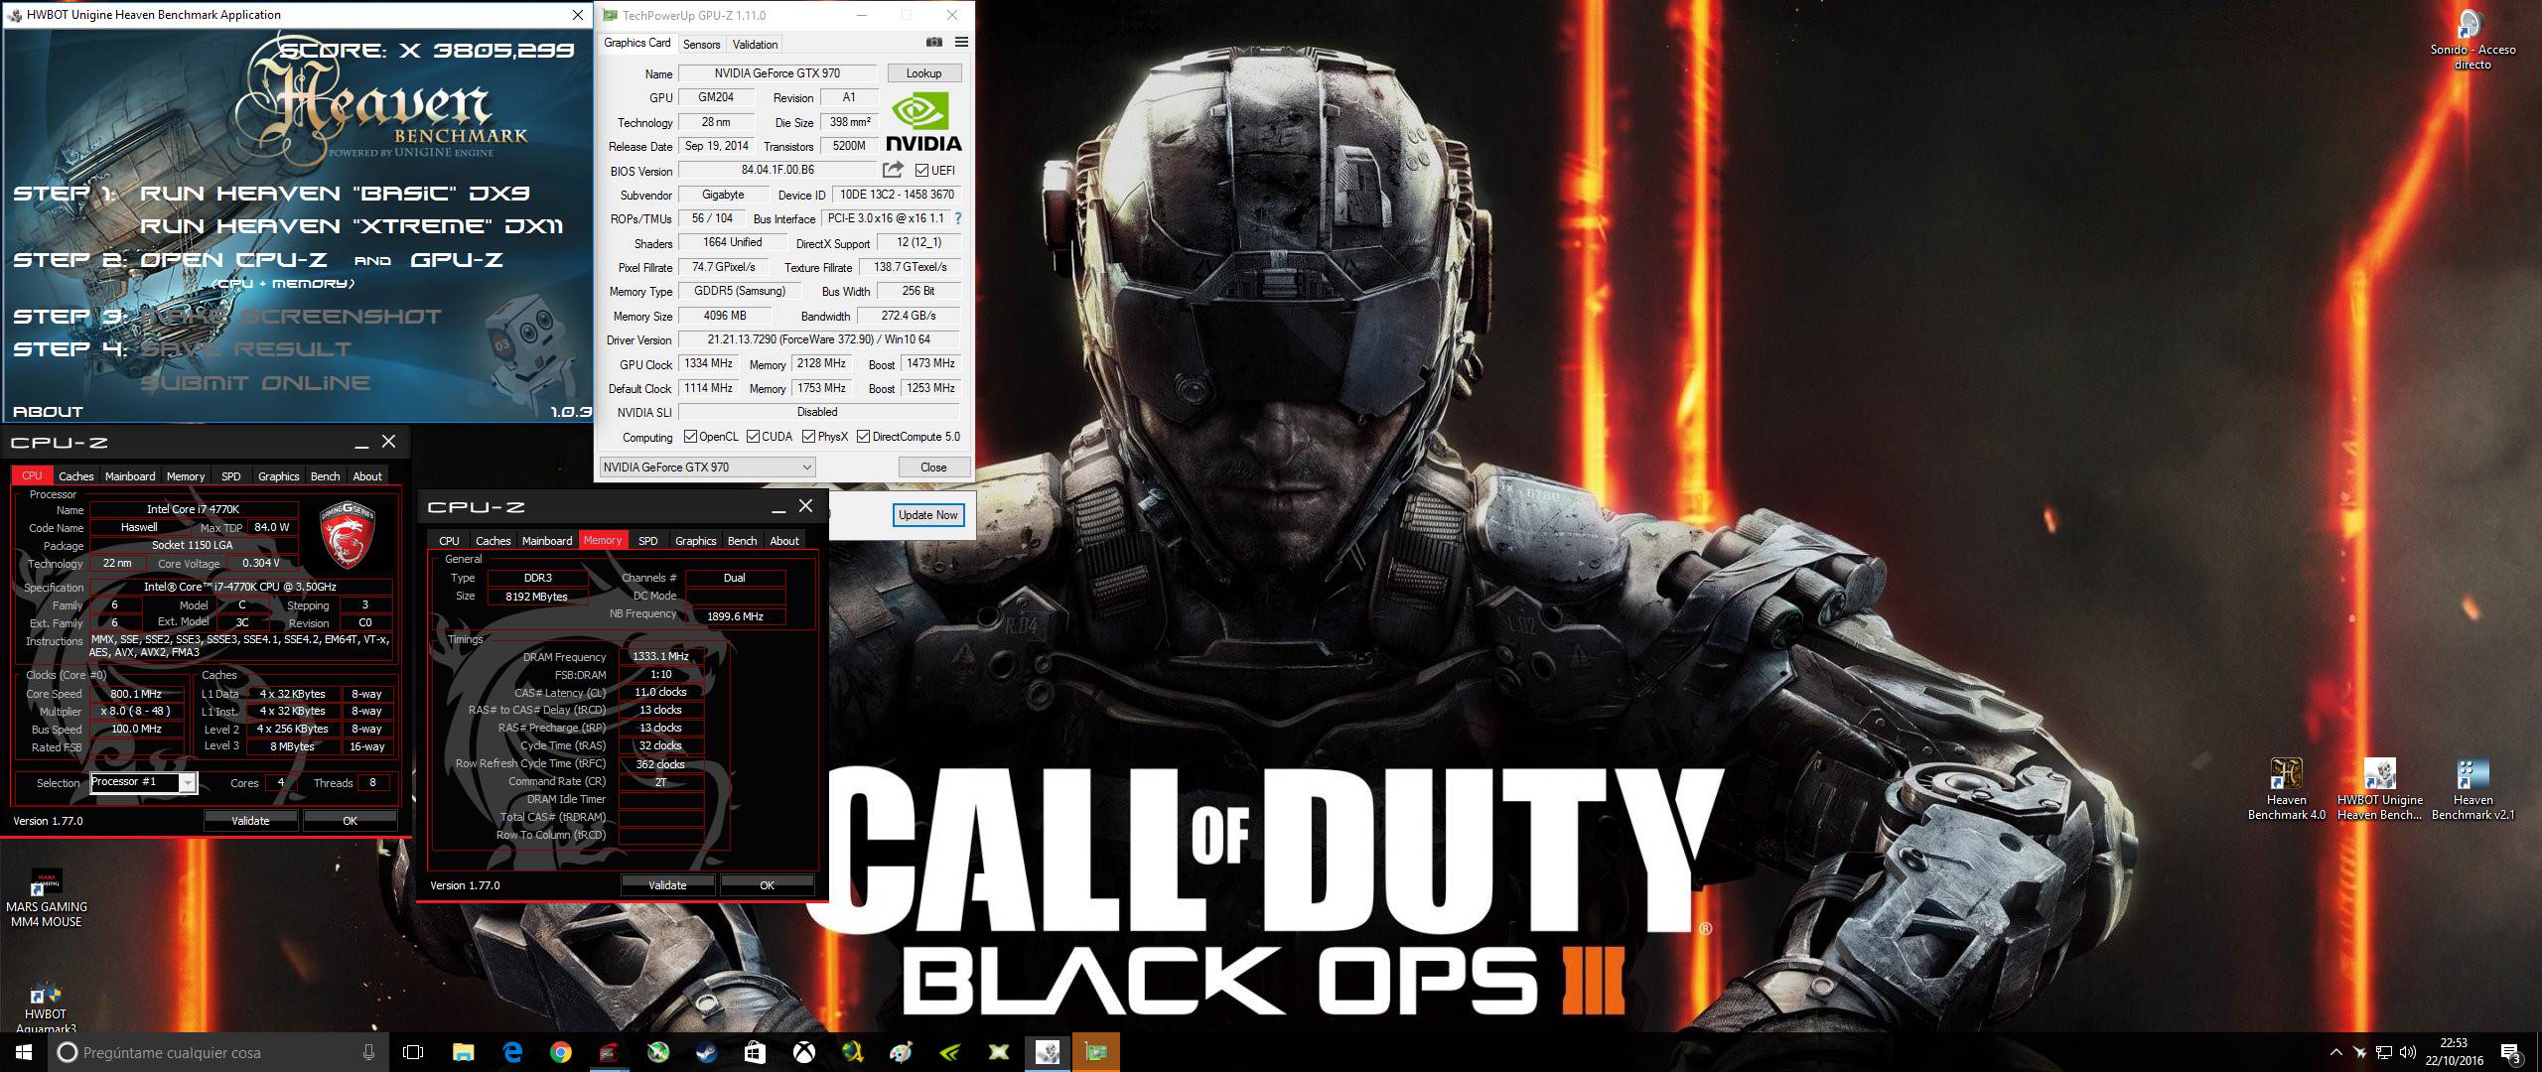The width and height of the screenshot is (2542, 1072).
Task: Select the HWBOT Aquamark3 desktop icon
Action: pyautogui.click(x=46, y=1007)
